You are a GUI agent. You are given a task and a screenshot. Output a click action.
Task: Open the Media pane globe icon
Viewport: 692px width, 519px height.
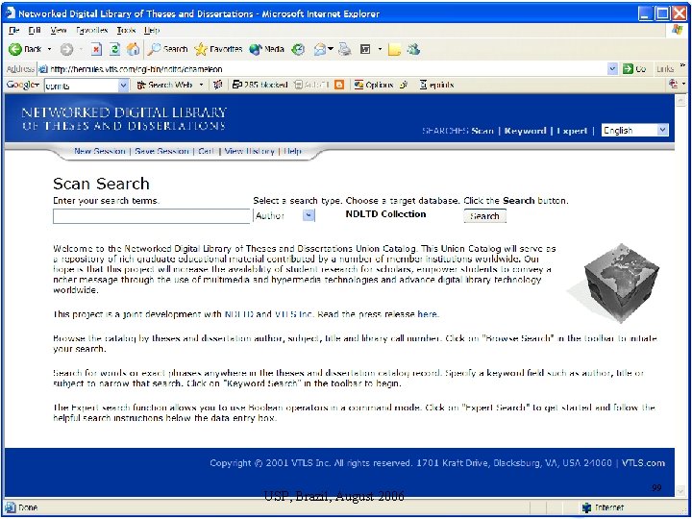click(x=266, y=49)
